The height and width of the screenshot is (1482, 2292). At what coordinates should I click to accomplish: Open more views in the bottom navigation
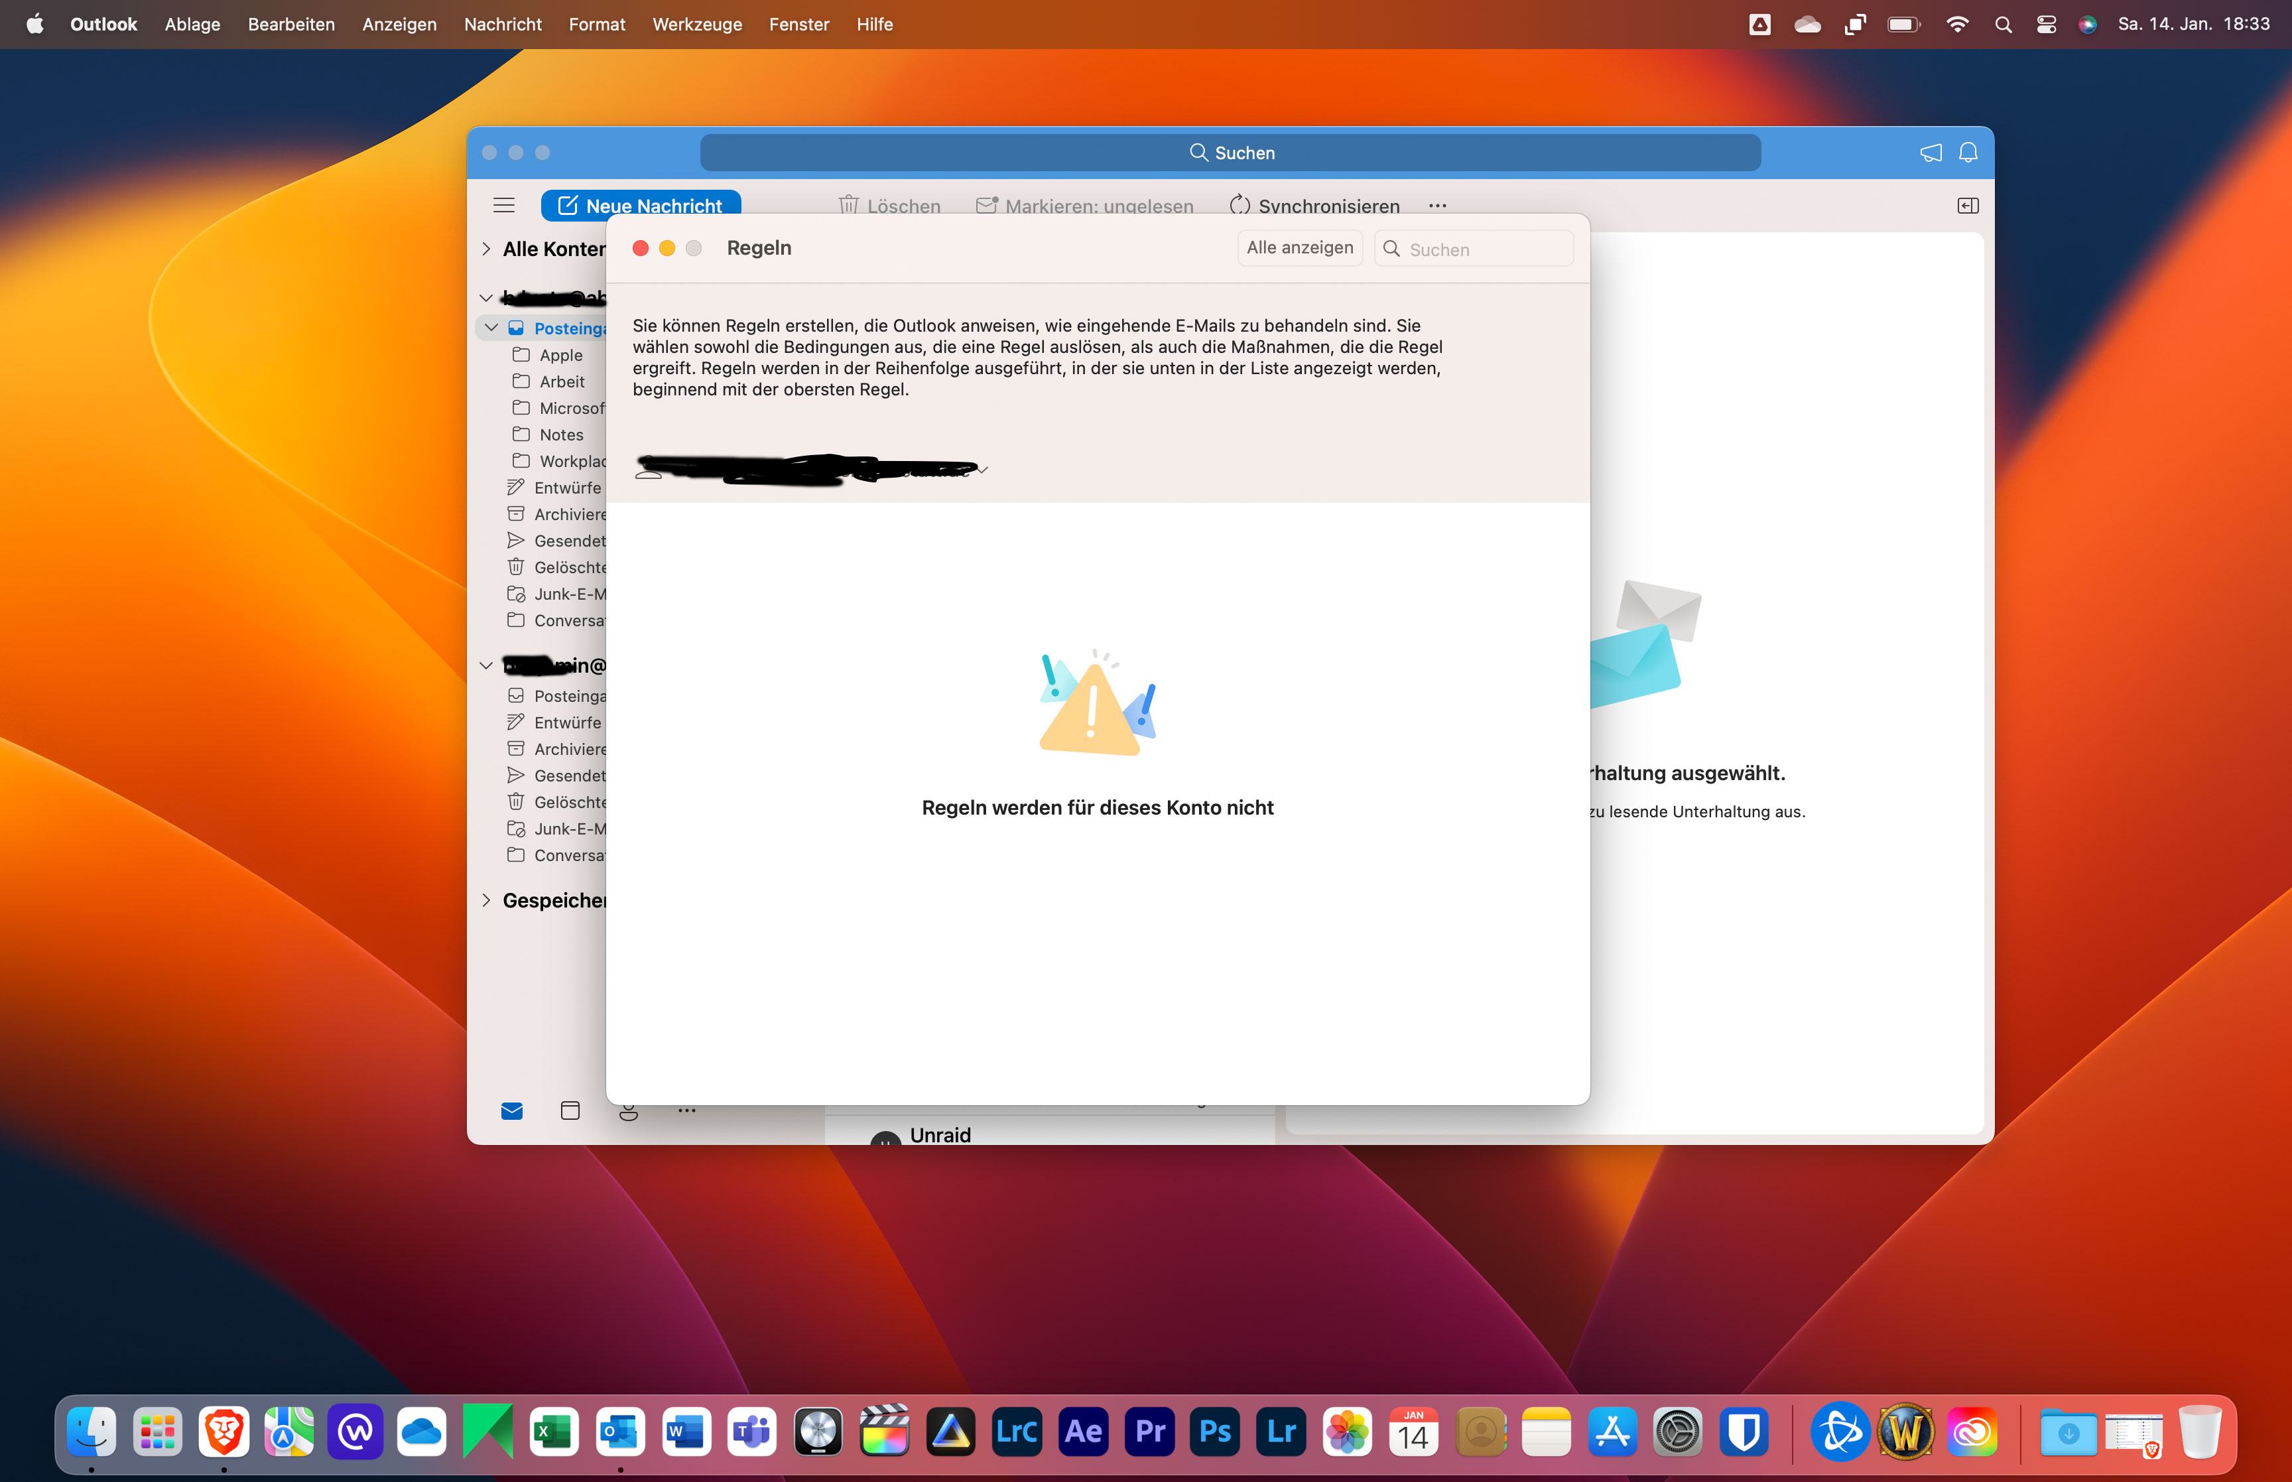pyautogui.click(x=686, y=1111)
